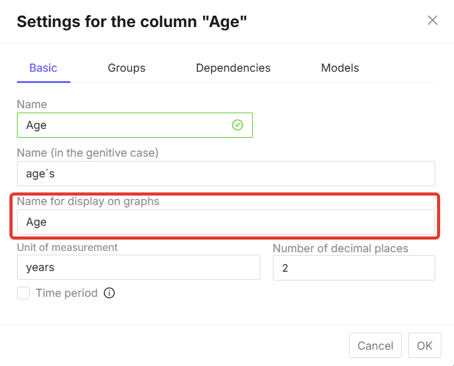Confirm settings with the OK button
454x366 pixels.
[424, 346]
